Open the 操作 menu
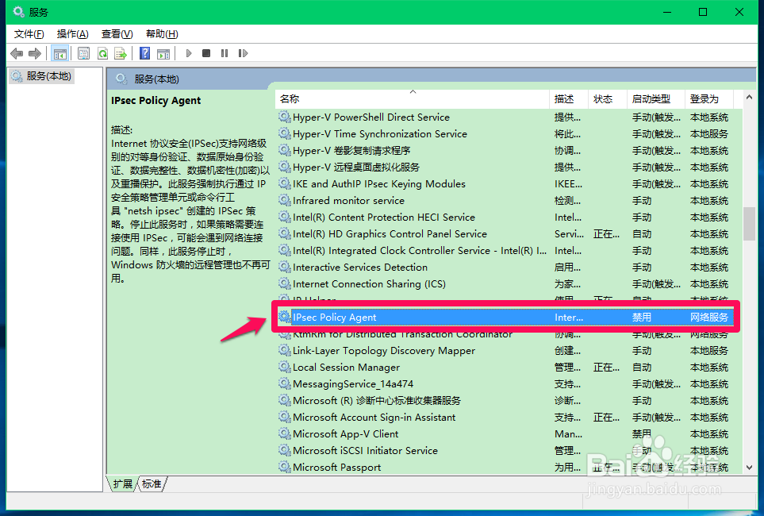764x516 pixels. (x=72, y=33)
